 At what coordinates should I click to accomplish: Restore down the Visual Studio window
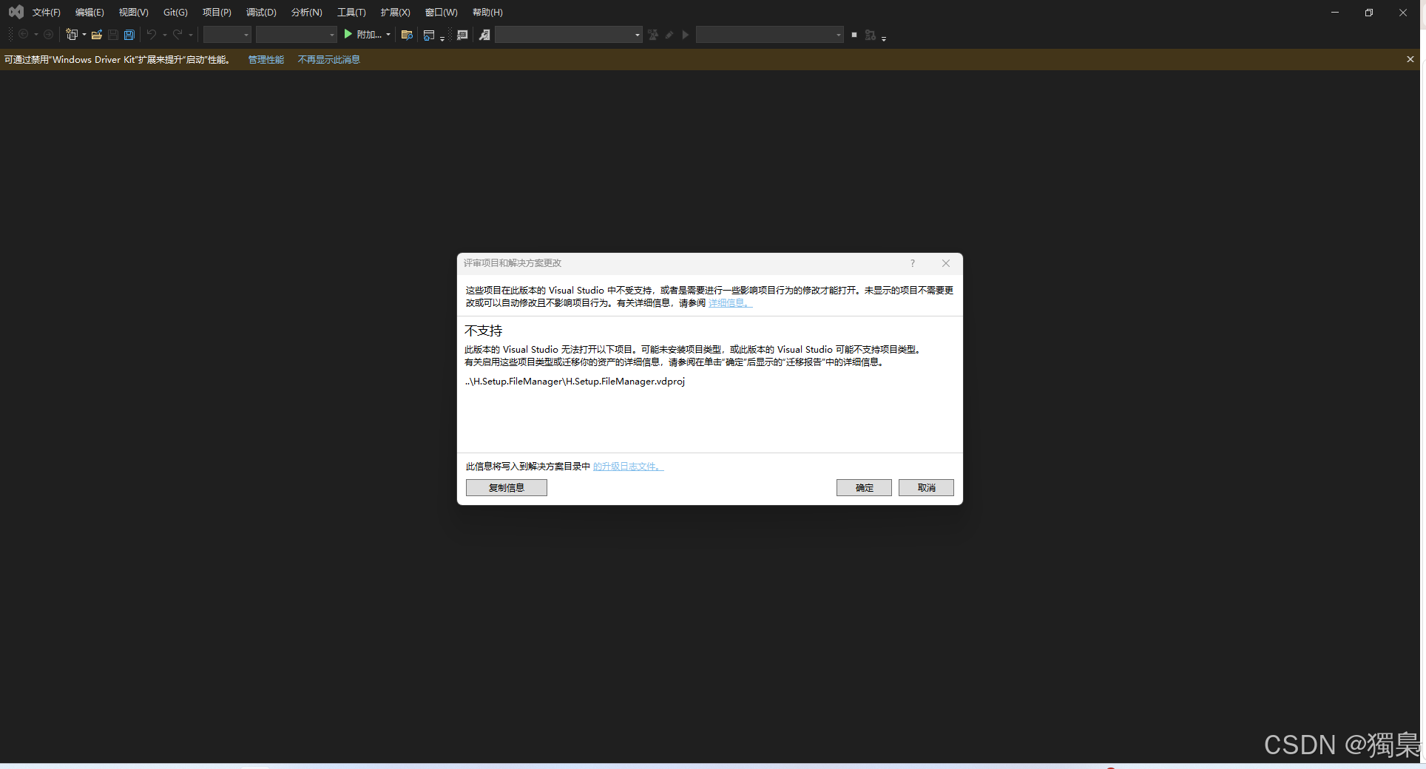[x=1369, y=12]
